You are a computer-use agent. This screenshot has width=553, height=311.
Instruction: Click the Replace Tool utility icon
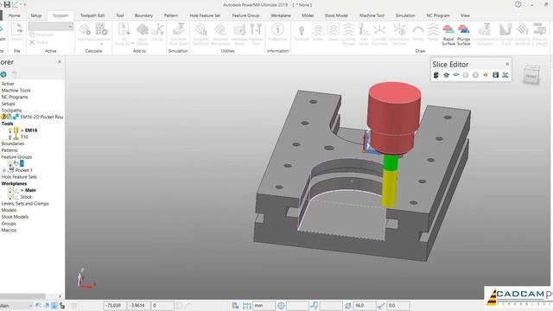pos(256,35)
